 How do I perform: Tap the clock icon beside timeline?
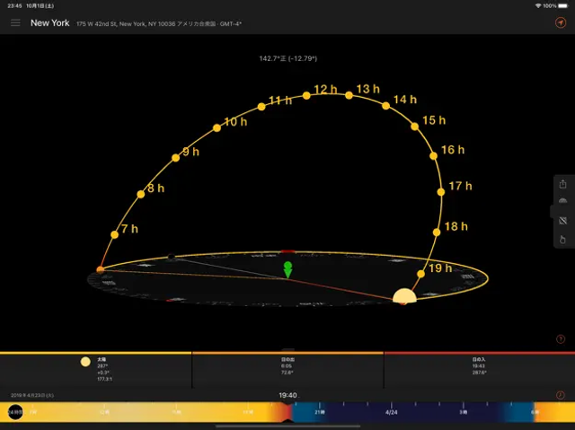(561, 395)
